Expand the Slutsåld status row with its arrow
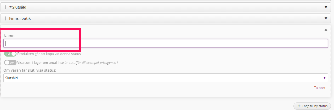This screenshot has width=334, height=110. [x=326, y=7]
